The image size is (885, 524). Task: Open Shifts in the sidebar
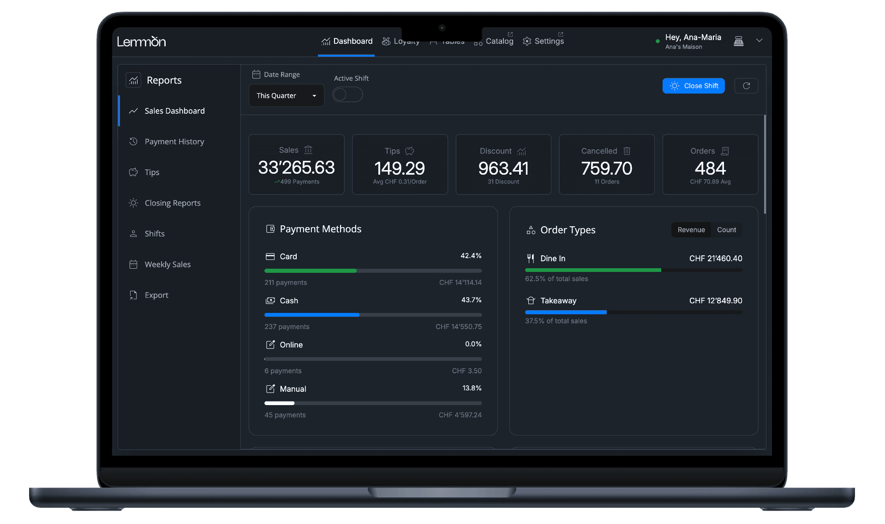[179, 234]
